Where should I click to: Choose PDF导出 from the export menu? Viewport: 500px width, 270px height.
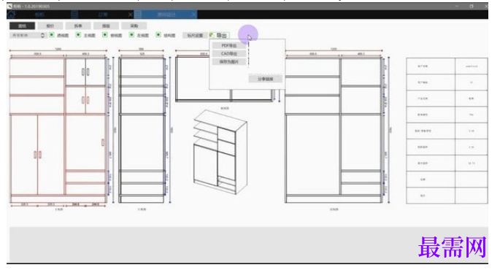tap(229, 45)
